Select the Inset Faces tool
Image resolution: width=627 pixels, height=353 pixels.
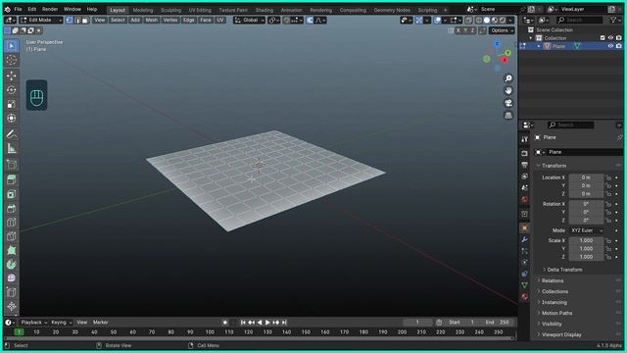click(12, 194)
